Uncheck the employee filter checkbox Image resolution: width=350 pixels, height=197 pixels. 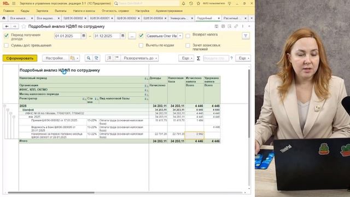[x=141, y=36]
